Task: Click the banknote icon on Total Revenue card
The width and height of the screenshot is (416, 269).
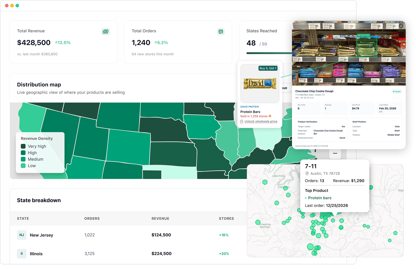Action: coord(106,31)
